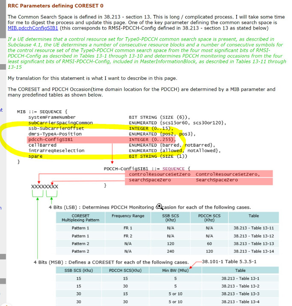Select the cellBarred field name

(42, 145)
